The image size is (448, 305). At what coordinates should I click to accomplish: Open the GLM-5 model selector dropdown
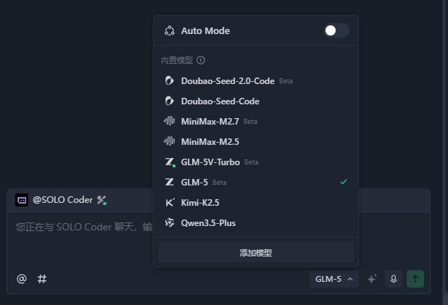pos(333,279)
